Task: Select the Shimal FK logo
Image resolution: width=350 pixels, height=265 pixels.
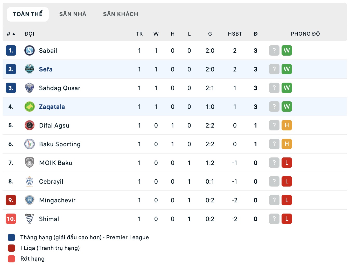Action: click(x=29, y=219)
